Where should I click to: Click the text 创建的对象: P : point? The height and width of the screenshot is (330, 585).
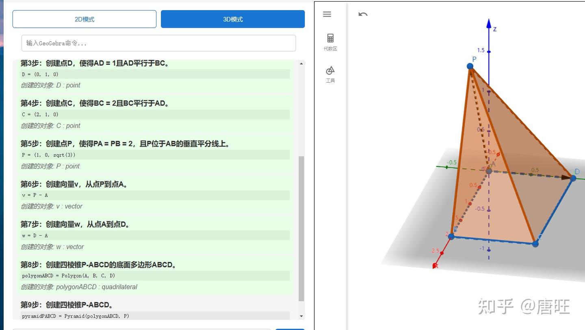[x=50, y=166]
